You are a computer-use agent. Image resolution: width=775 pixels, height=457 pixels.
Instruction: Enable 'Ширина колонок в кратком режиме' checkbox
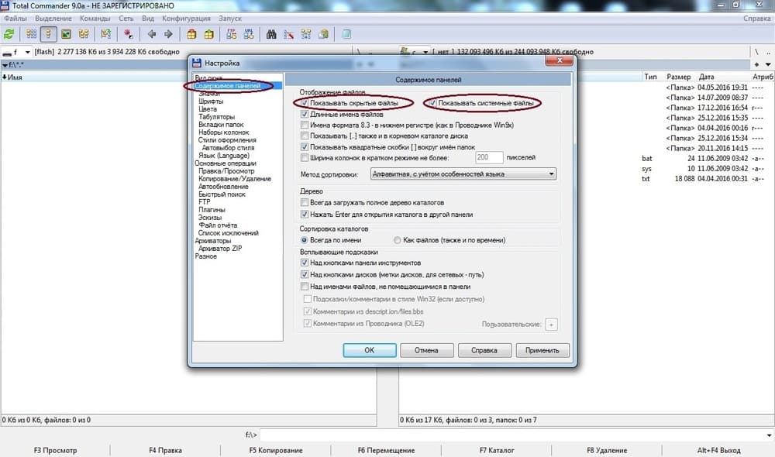305,157
